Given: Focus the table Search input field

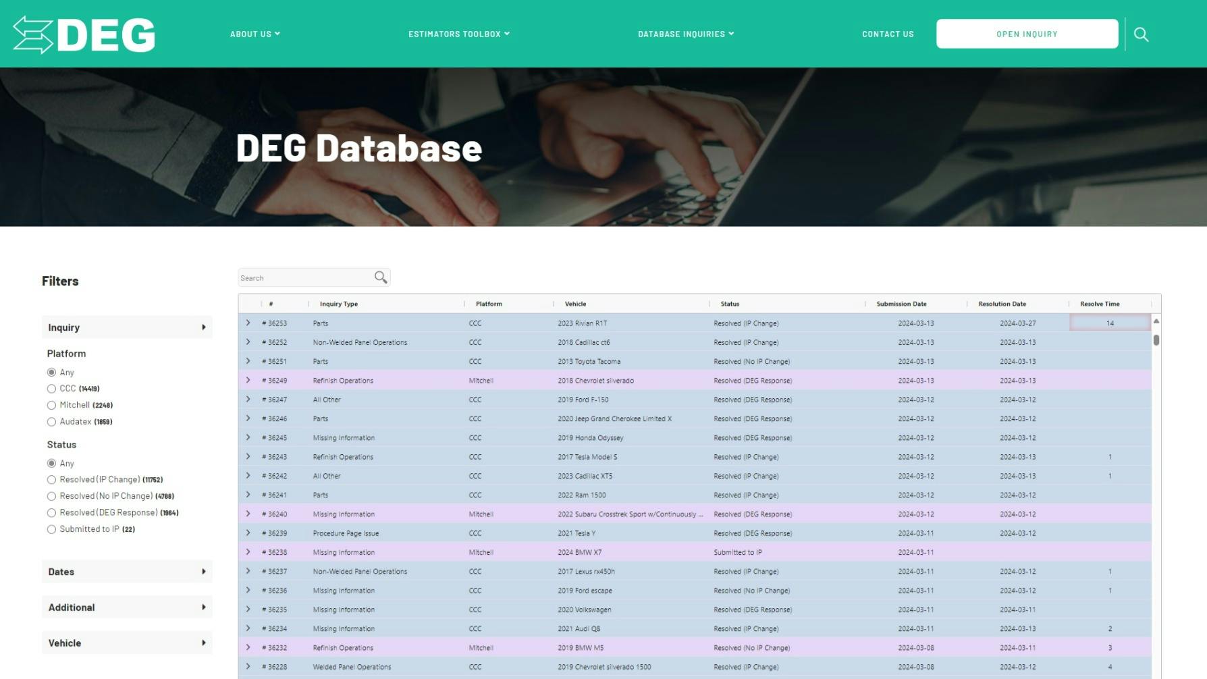Looking at the screenshot, I should (305, 278).
